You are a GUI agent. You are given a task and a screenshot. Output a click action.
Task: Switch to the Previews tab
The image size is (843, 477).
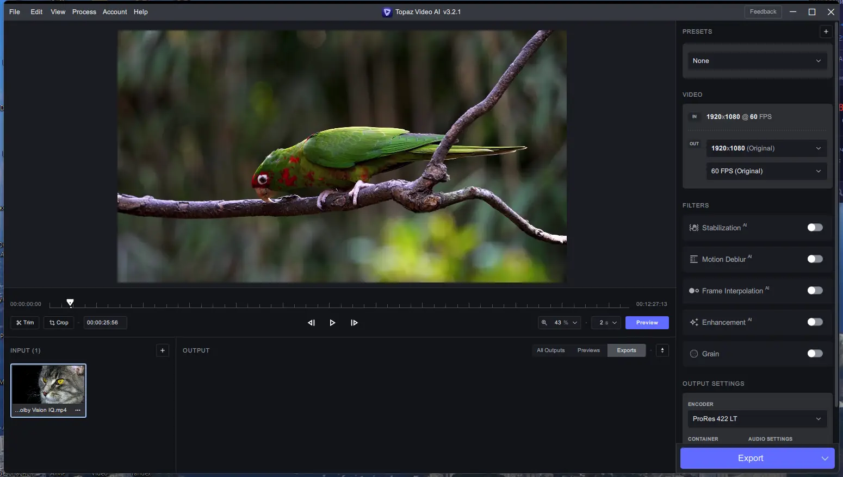click(588, 350)
